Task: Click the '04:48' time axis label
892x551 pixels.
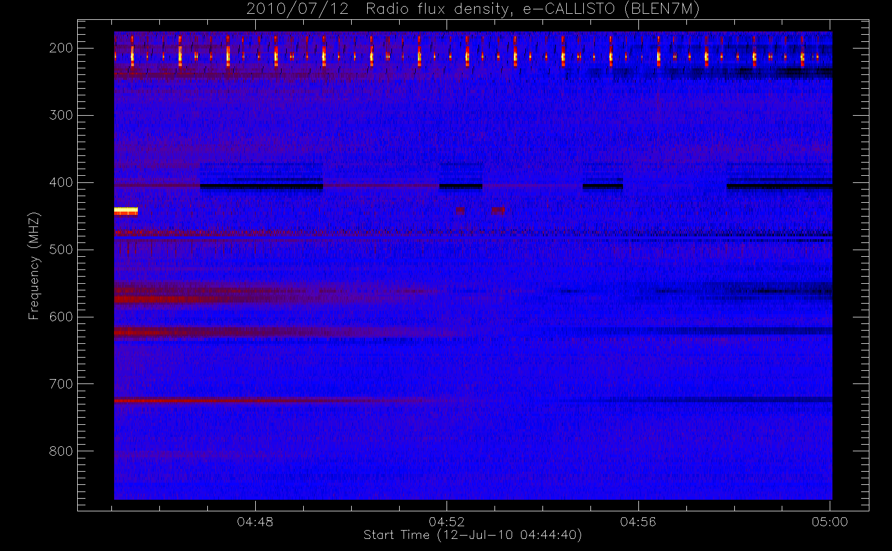Action: click(255, 522)
